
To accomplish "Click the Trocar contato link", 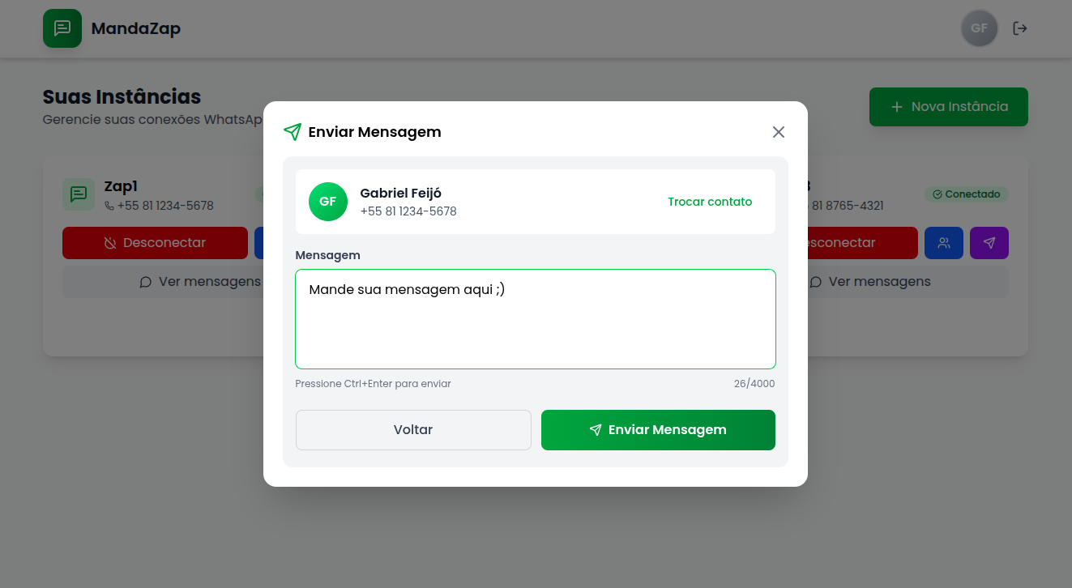I will [710, 202].
